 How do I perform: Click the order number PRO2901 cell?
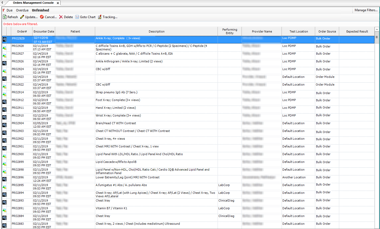click(18, 147)
